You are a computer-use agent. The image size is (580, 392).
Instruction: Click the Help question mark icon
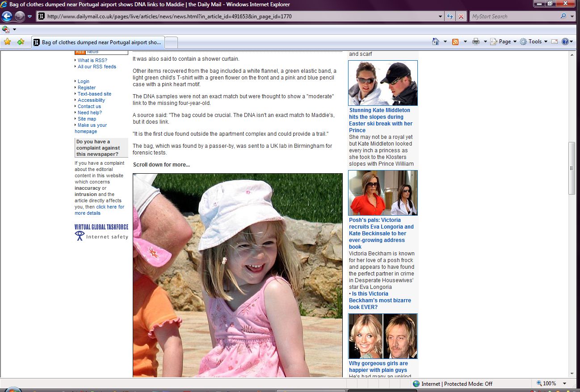565,42
